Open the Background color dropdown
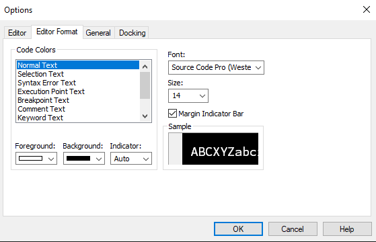This screenshot has height=242, width=376. point(84,159)
